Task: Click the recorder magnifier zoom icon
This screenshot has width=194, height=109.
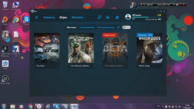Action: coord(144,5)
